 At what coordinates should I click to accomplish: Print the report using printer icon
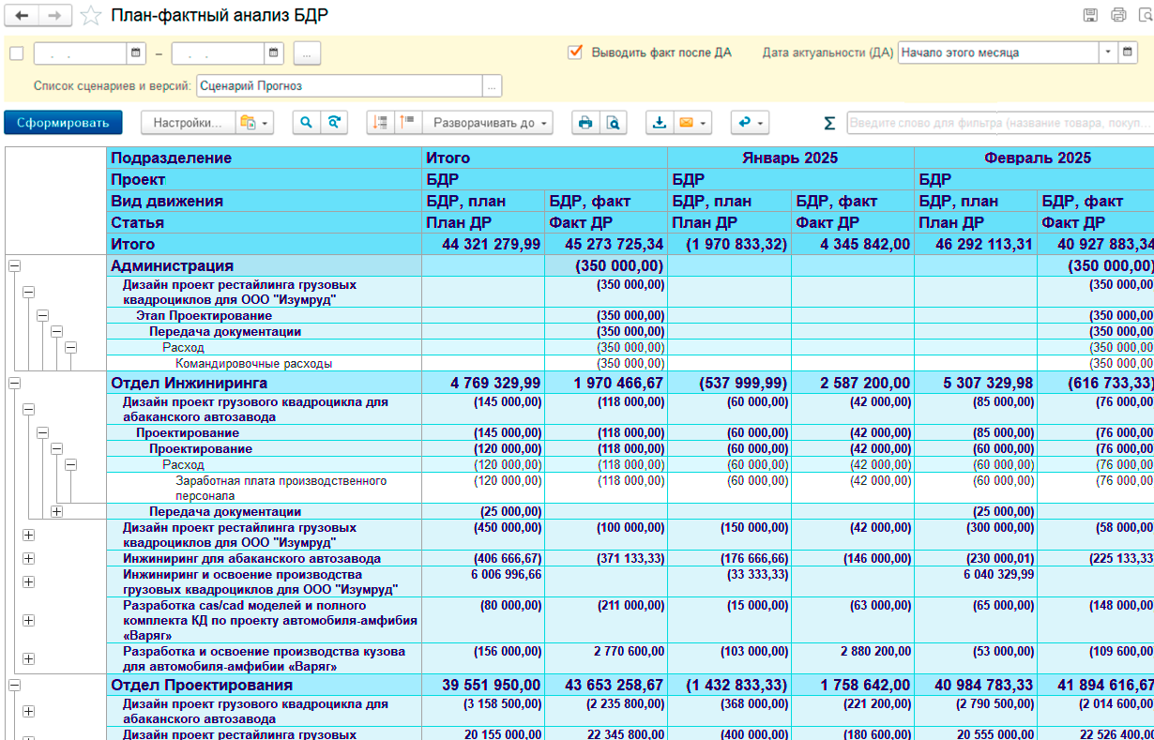click(x=585, y=123)
